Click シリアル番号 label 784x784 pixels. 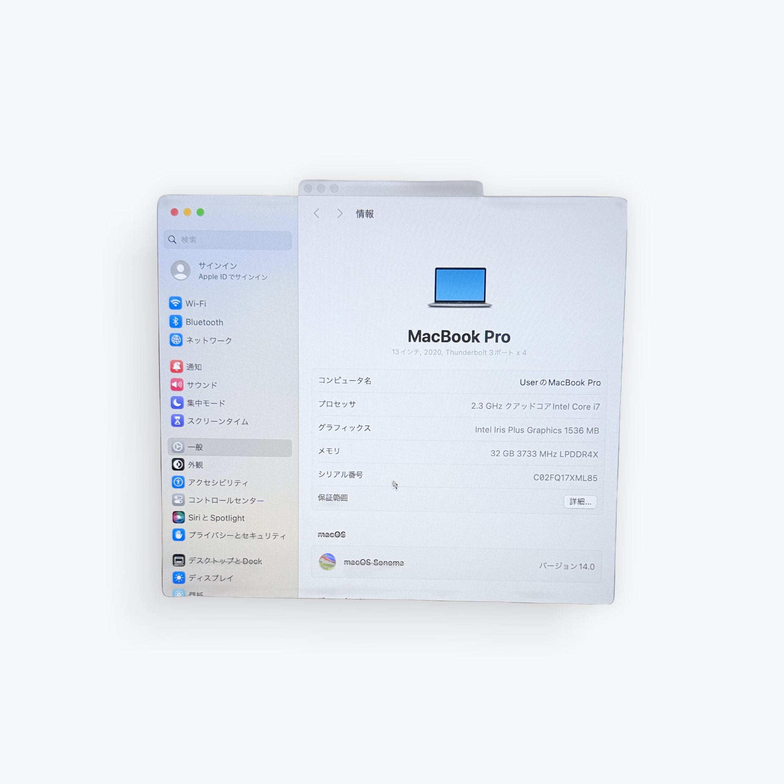pos(340,474)
